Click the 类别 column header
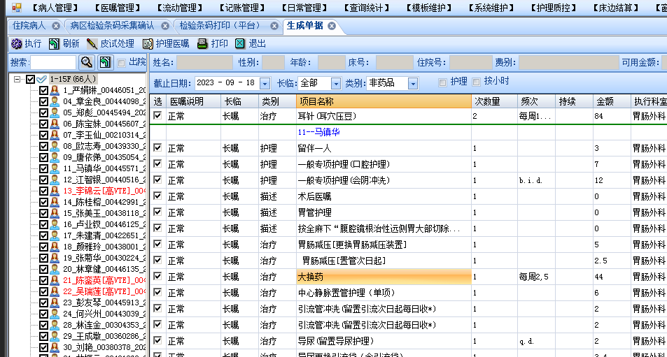667x357 pixels. point(277,101)
